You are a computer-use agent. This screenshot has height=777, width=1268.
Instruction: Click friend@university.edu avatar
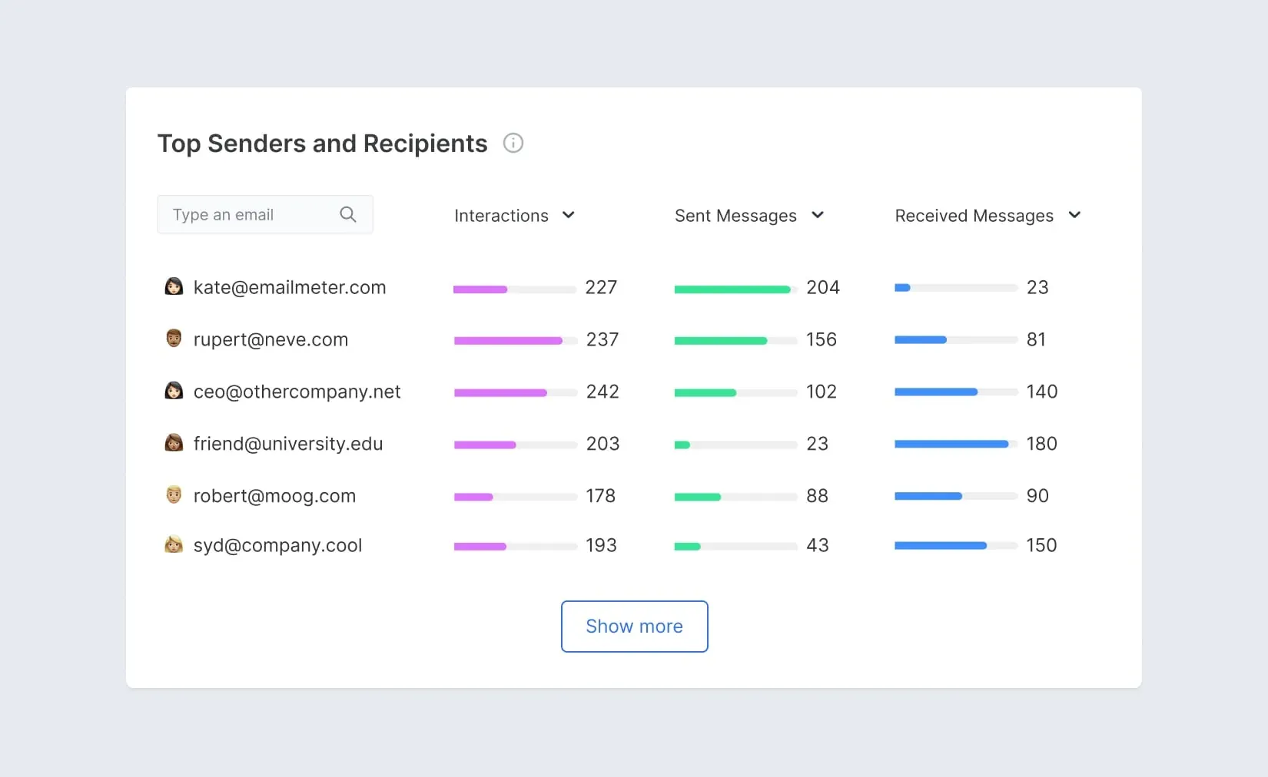tap(174, 443)
